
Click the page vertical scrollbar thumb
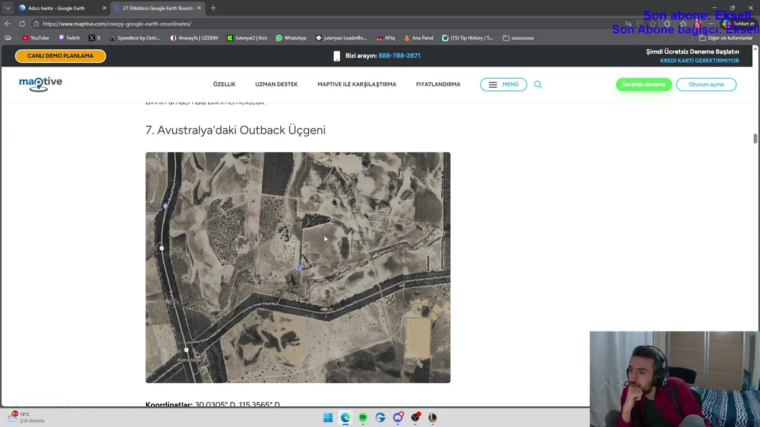755,139
